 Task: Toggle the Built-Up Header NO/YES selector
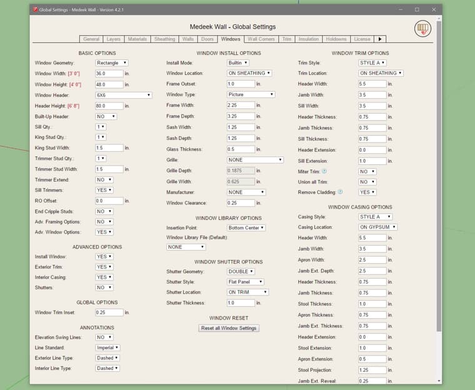click(x=106, y=116)
